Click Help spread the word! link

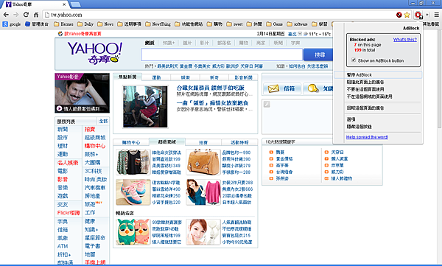tap(367, 137)
